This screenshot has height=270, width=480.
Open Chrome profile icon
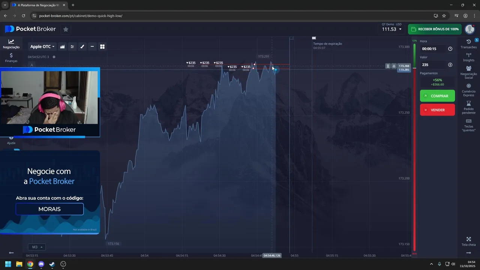click(465, 16)
